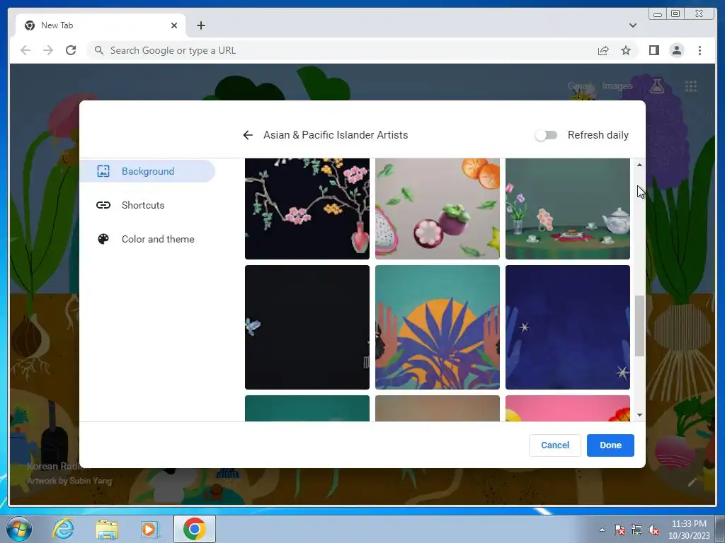Open Windows Media Player from taskbar
The width and height of the screenshot is (725, 543).
point(150,529)
